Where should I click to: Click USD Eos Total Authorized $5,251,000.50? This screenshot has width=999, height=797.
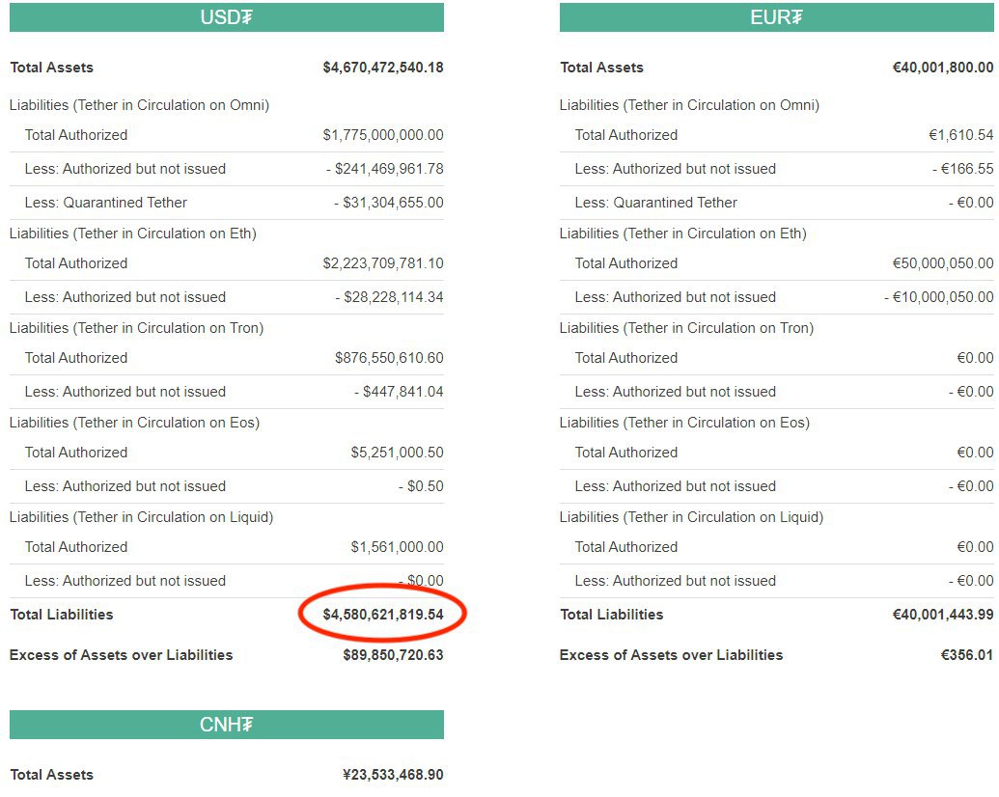[x=397, y=453]
